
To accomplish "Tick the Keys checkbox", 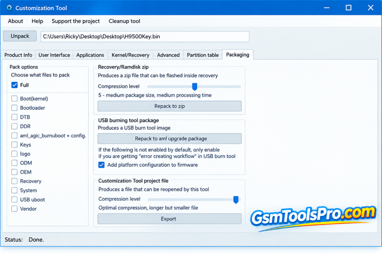I will [15, 145].
